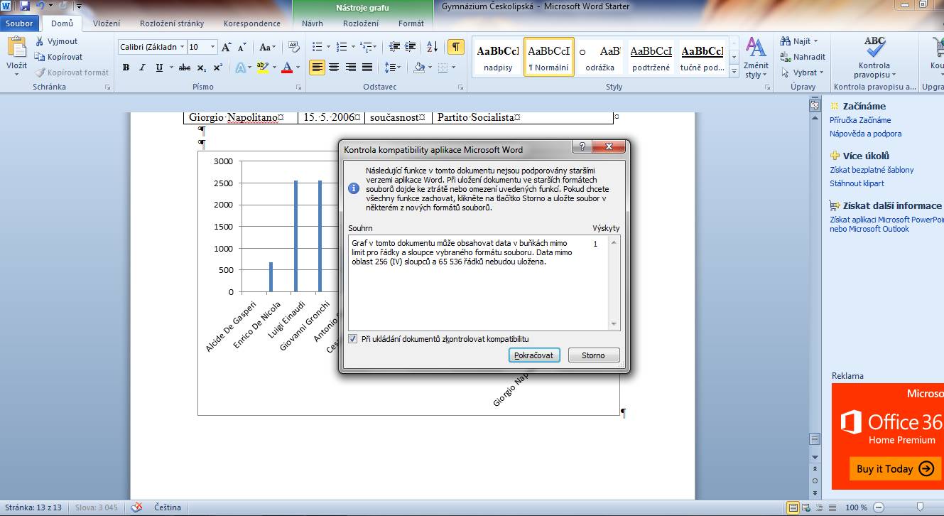Apply italic formatting
The height and width of the screenshot is (516, 944).
(142, 68)
